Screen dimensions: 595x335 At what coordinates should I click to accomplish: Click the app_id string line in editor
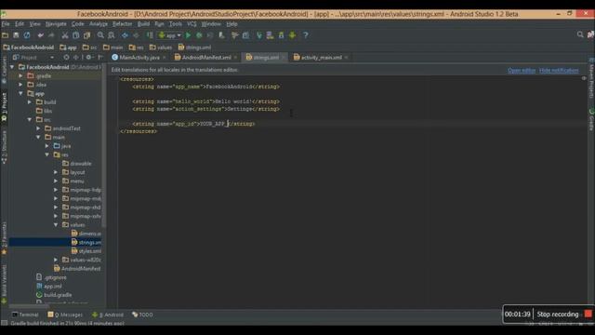point(193,124)
